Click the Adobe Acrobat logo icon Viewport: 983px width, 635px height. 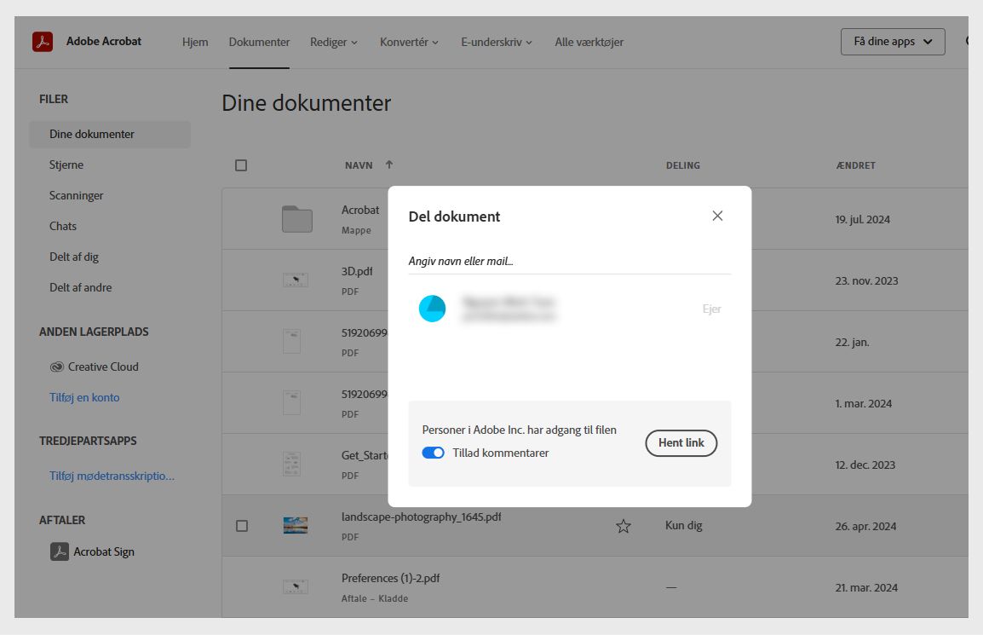(x=41, y=41)
